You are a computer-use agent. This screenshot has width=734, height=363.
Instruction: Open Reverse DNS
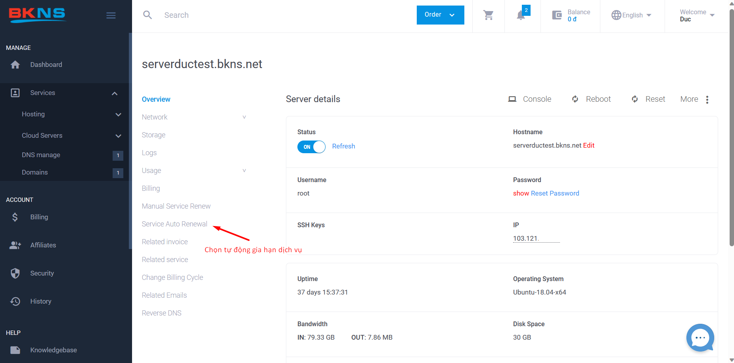(161, 313)
